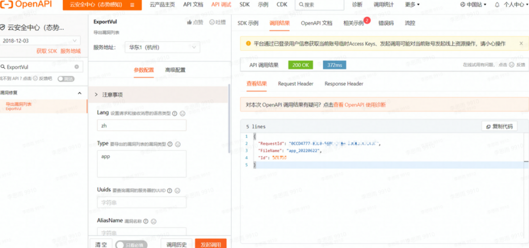The width and height of the screenshot is (529, 248).
Task: Toggle the 只看必填 switch
Action: 131,245
